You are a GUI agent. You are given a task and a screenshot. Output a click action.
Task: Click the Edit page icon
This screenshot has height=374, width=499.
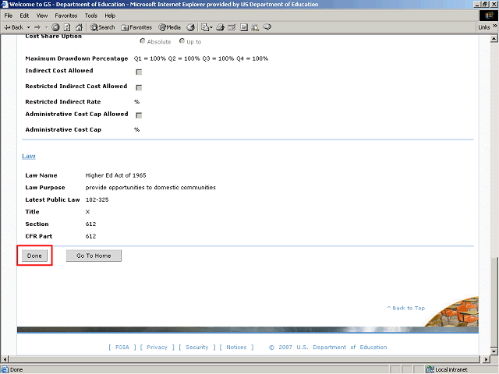(232, 27)
